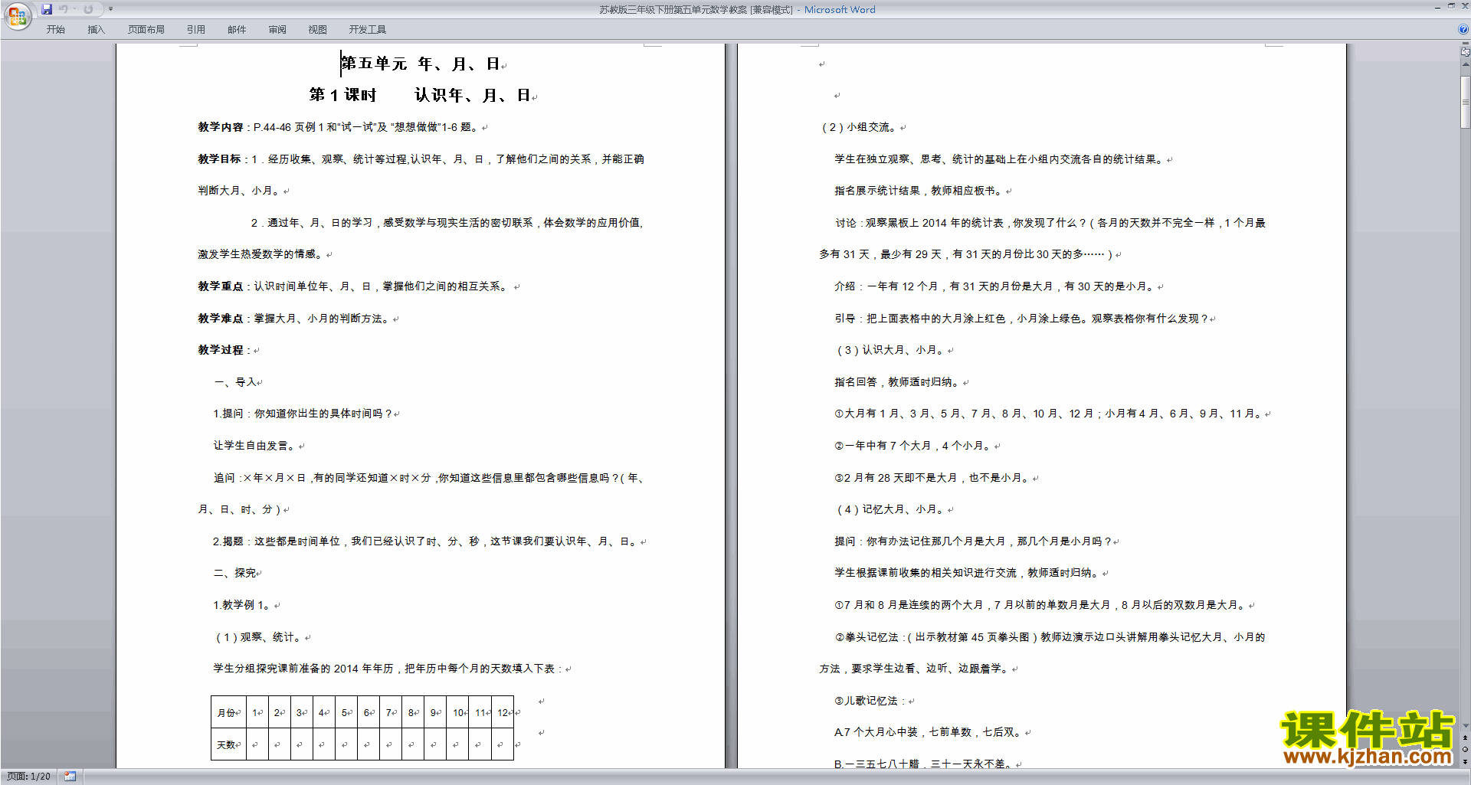Click the line (3)认识大月、小月。
This screenshot has height=785, width=1471.
[x=891, y=350]
